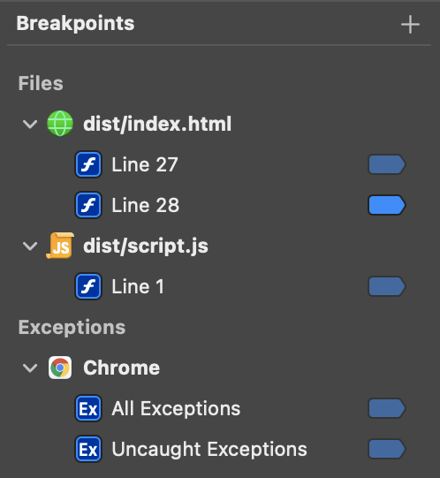Select the All Exceptions row
This screenshot has height=478, width=440.
(176, 408)
